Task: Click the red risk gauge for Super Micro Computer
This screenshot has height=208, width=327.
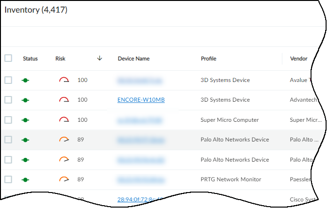Action: click(64, 120)
